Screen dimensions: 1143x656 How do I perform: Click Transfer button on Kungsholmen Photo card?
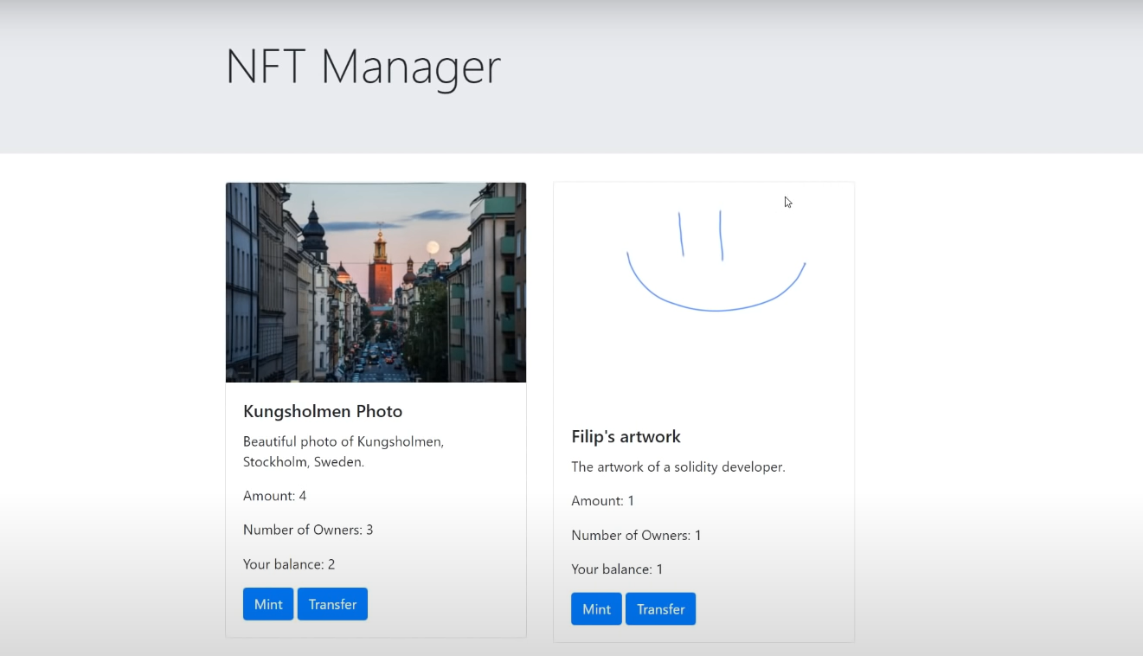pyautogui.click(x=332, y=604)
